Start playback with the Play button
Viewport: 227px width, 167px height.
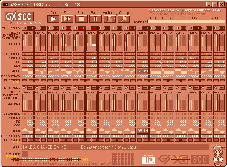53,19
